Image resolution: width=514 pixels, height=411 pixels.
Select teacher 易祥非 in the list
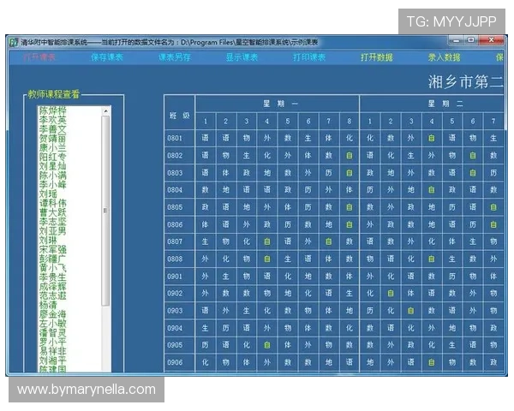[x=53, y=351]
